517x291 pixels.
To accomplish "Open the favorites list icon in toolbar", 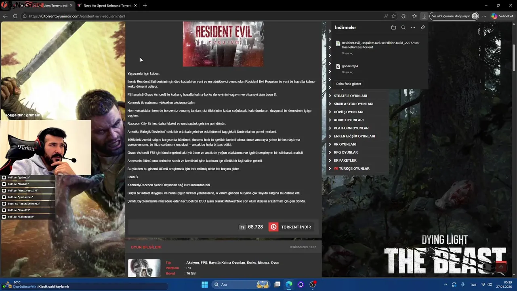I will point(414,16).
